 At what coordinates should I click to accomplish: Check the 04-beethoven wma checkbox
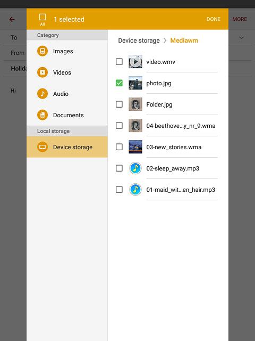pos(119,126)
